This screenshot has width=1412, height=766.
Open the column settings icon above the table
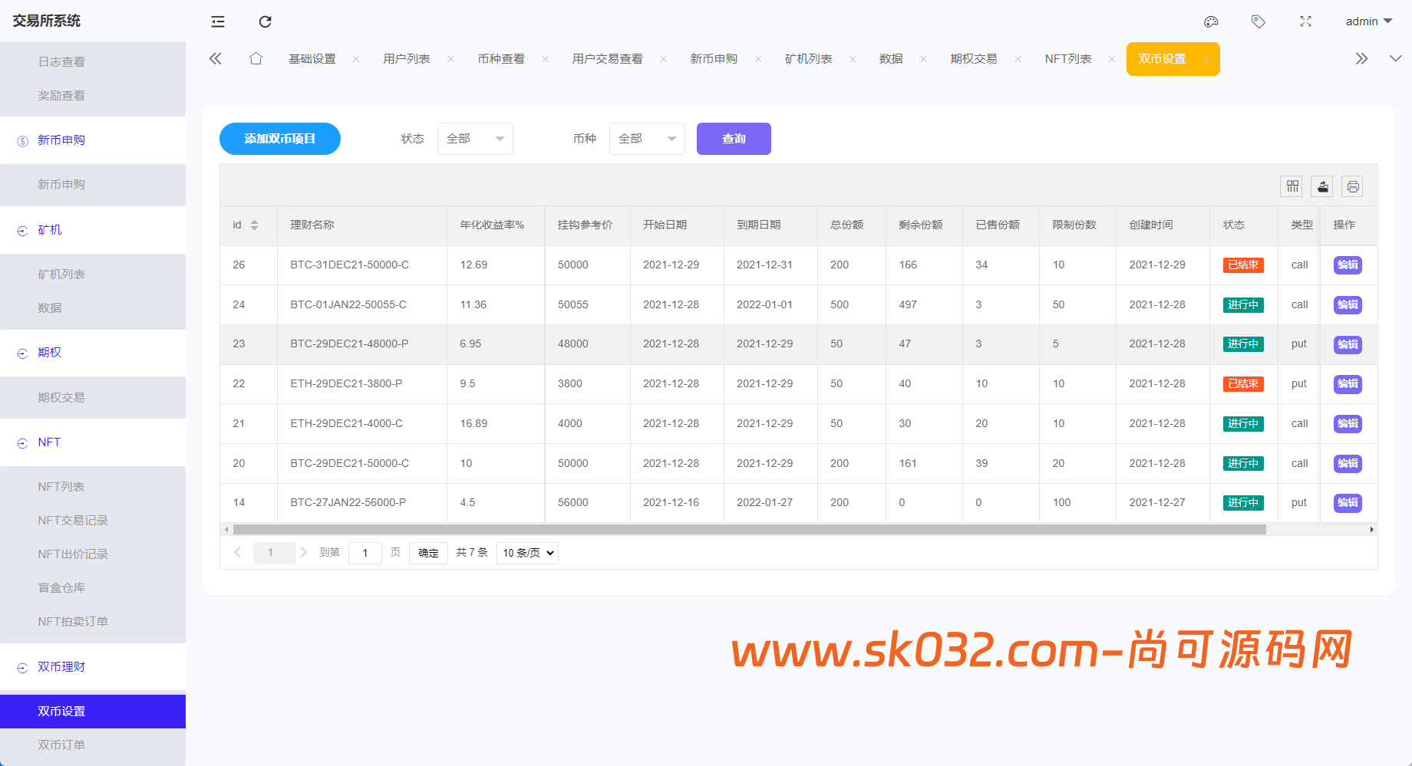coord(1292,186)
